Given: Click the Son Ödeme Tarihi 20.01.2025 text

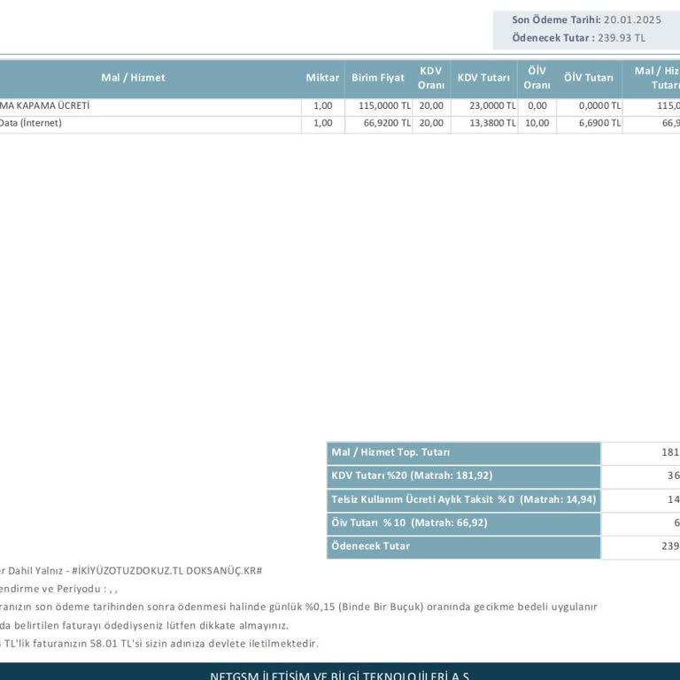Looking at the screenshot, I should pyautogui.click(x=586, y=19).
